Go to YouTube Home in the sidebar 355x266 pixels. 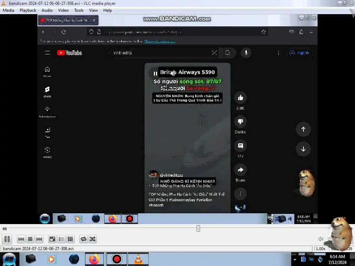(x=47, y=72)
